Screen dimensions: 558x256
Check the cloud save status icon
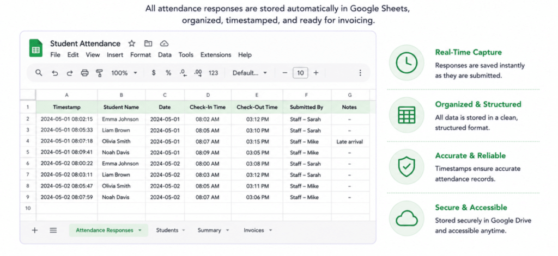[x=164, y=43]
